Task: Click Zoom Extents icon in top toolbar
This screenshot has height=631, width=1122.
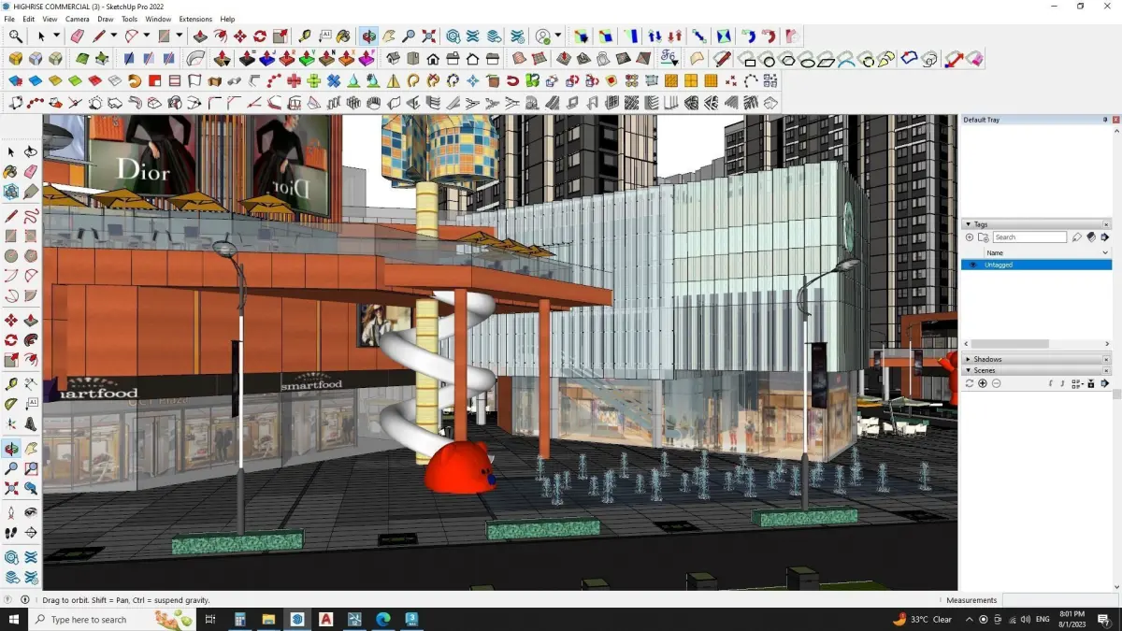Action: [x=429, y=36]
